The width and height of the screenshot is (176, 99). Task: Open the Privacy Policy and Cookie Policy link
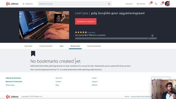(x=141, y=97)
